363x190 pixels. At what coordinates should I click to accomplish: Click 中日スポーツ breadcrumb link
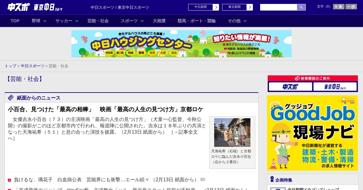(x=32, y=66)
